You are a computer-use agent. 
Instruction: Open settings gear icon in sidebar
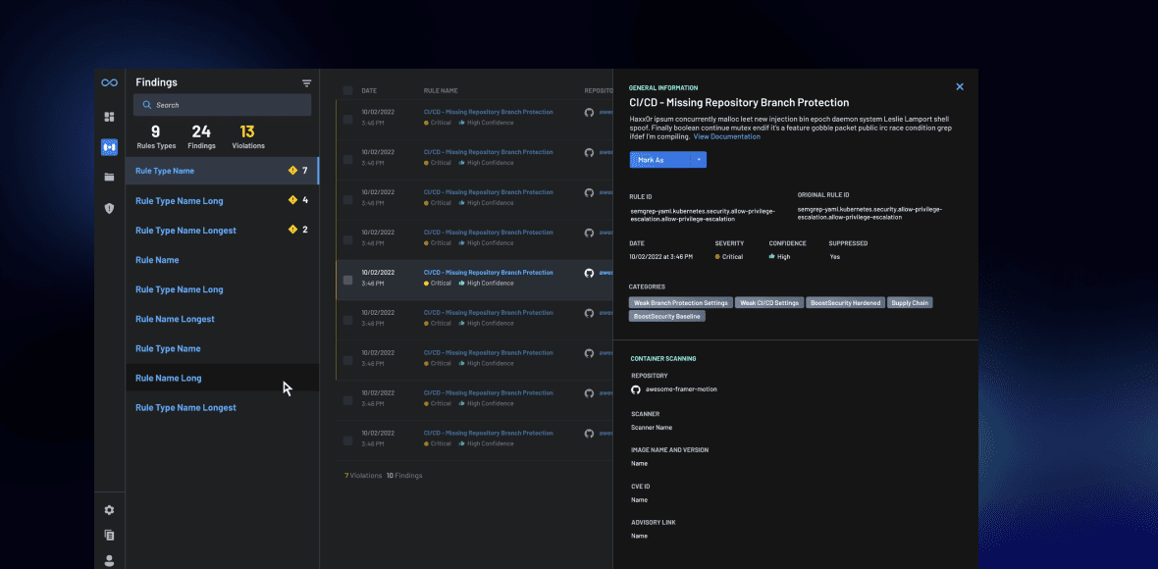pos(109,510)
